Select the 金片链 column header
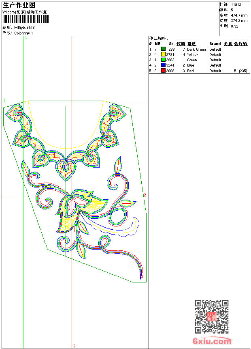 tap(240, 44)
